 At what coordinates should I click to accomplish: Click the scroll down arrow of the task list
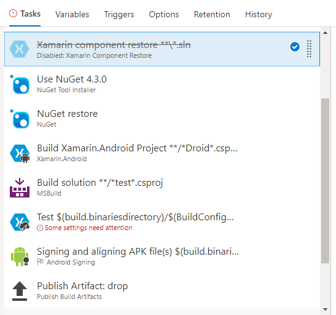pos(326,309)
